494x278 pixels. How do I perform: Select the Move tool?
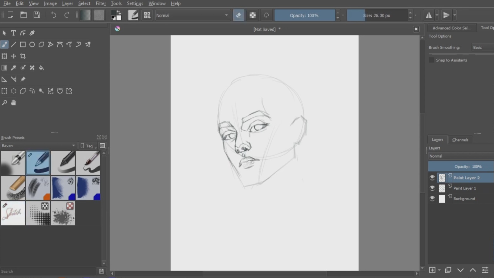14,56
